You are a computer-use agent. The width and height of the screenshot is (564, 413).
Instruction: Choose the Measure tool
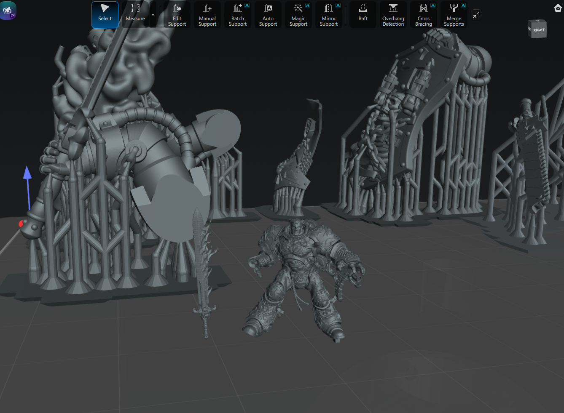click(x=135, y=15)
